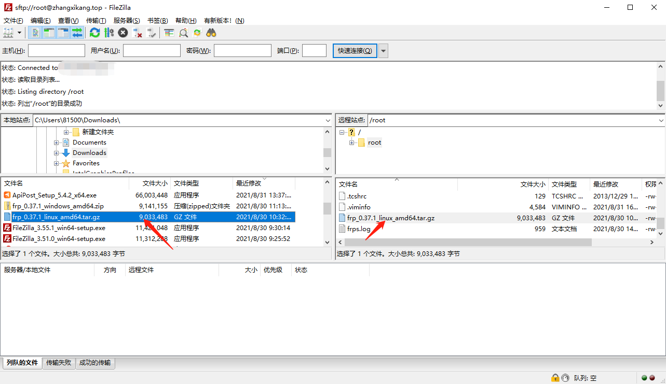Open the 帮助(H) menu
Image resolution: width=666 pixels, height=384 pixels.
pyautogui.click(x=186, y=21)
